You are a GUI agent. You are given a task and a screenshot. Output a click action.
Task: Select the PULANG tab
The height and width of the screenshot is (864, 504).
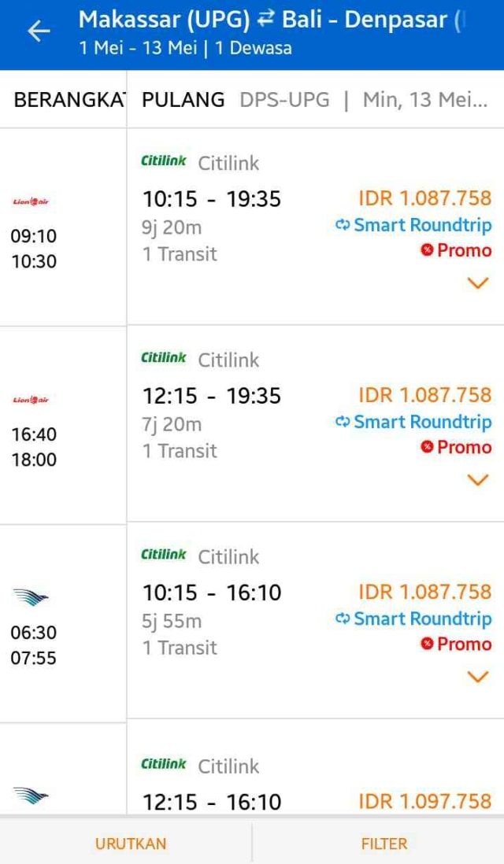point(182,100)
